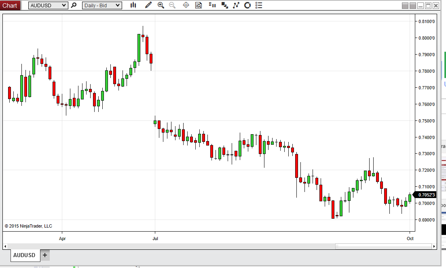Click the 0.7800'0 price axis label
Screen dimensions: 446x268
tap(426, 71)
